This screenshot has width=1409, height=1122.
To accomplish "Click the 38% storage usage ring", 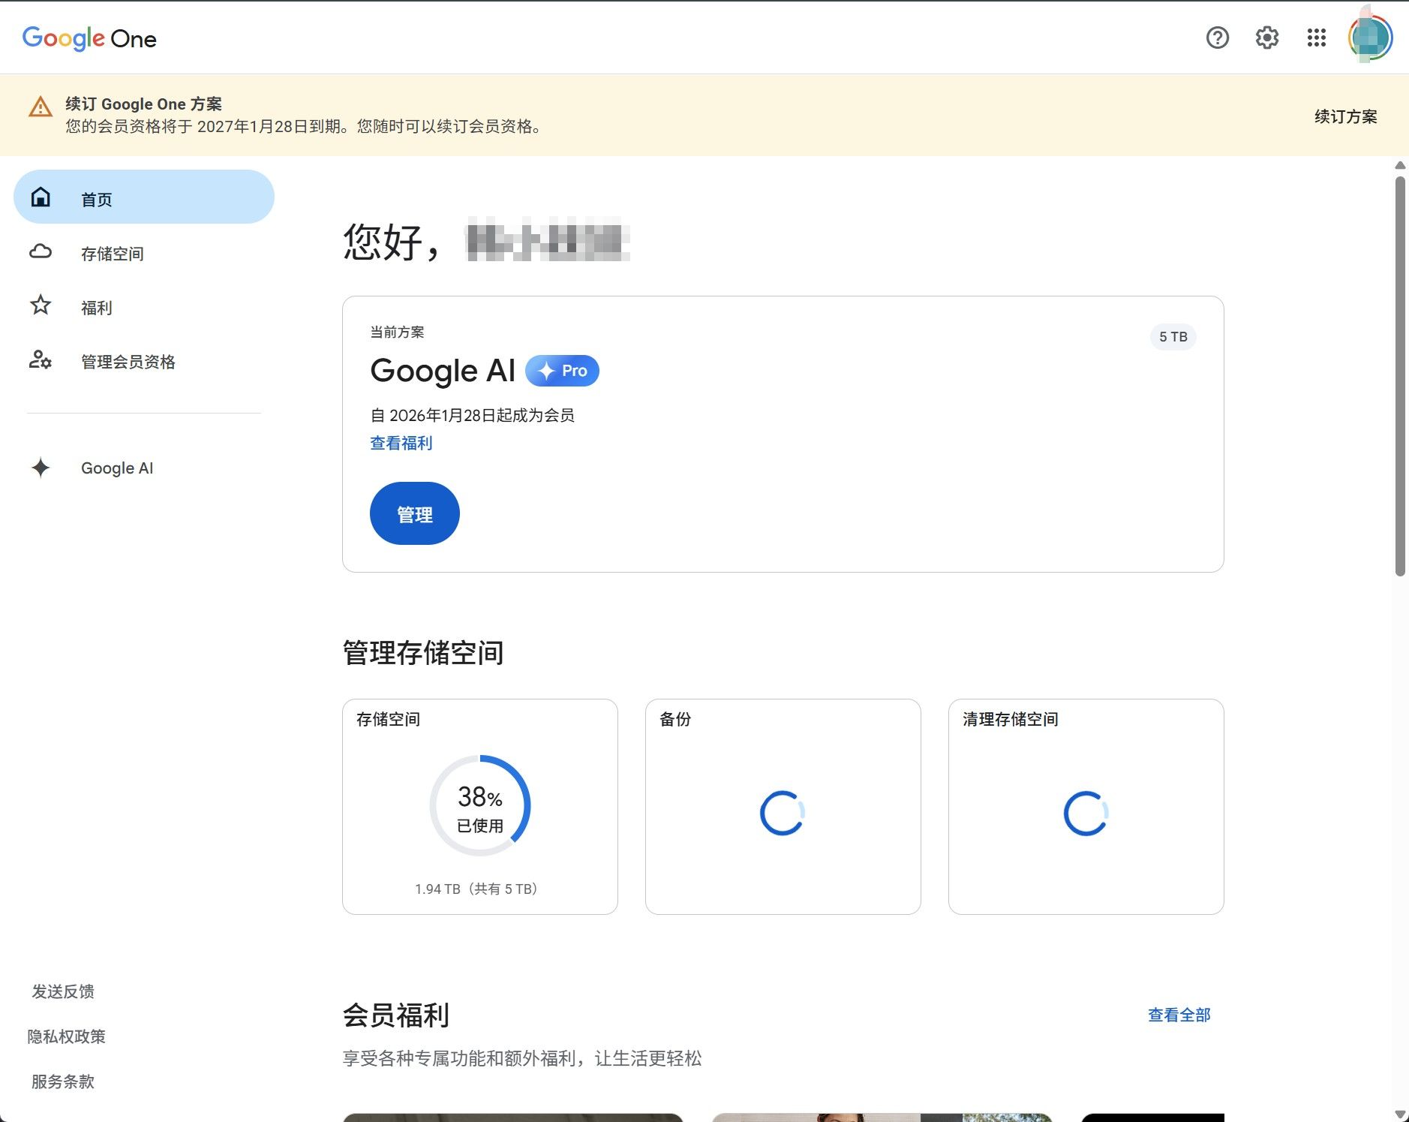I will tap(480, 806).
